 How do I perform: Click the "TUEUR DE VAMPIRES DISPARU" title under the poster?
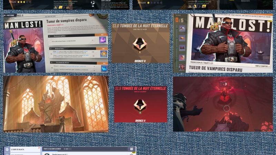coord(216,69)
